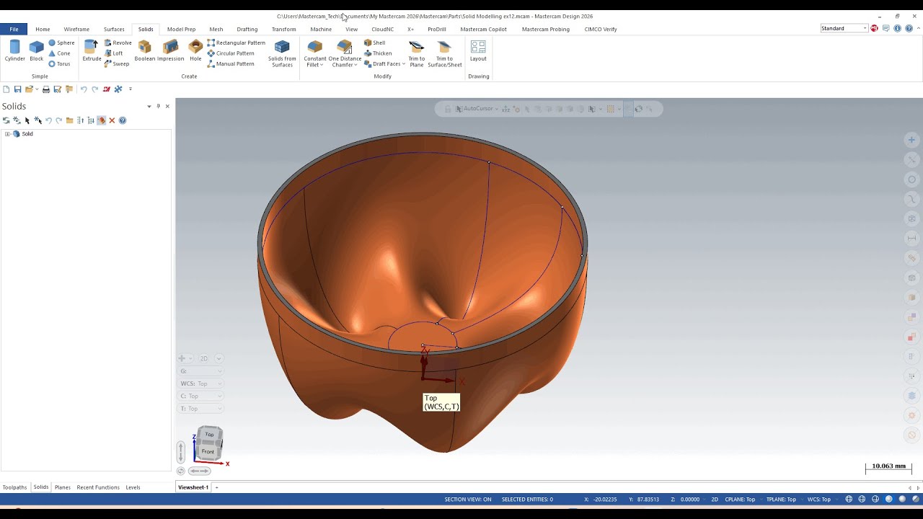Launch the Sweep solid command
This screenshot has width=923, height=519.
click(116, 63)
